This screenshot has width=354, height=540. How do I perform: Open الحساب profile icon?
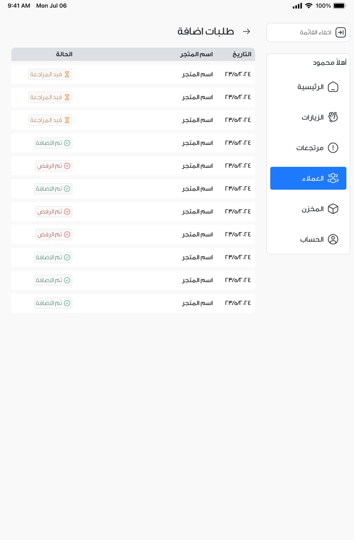pos(333,239)
